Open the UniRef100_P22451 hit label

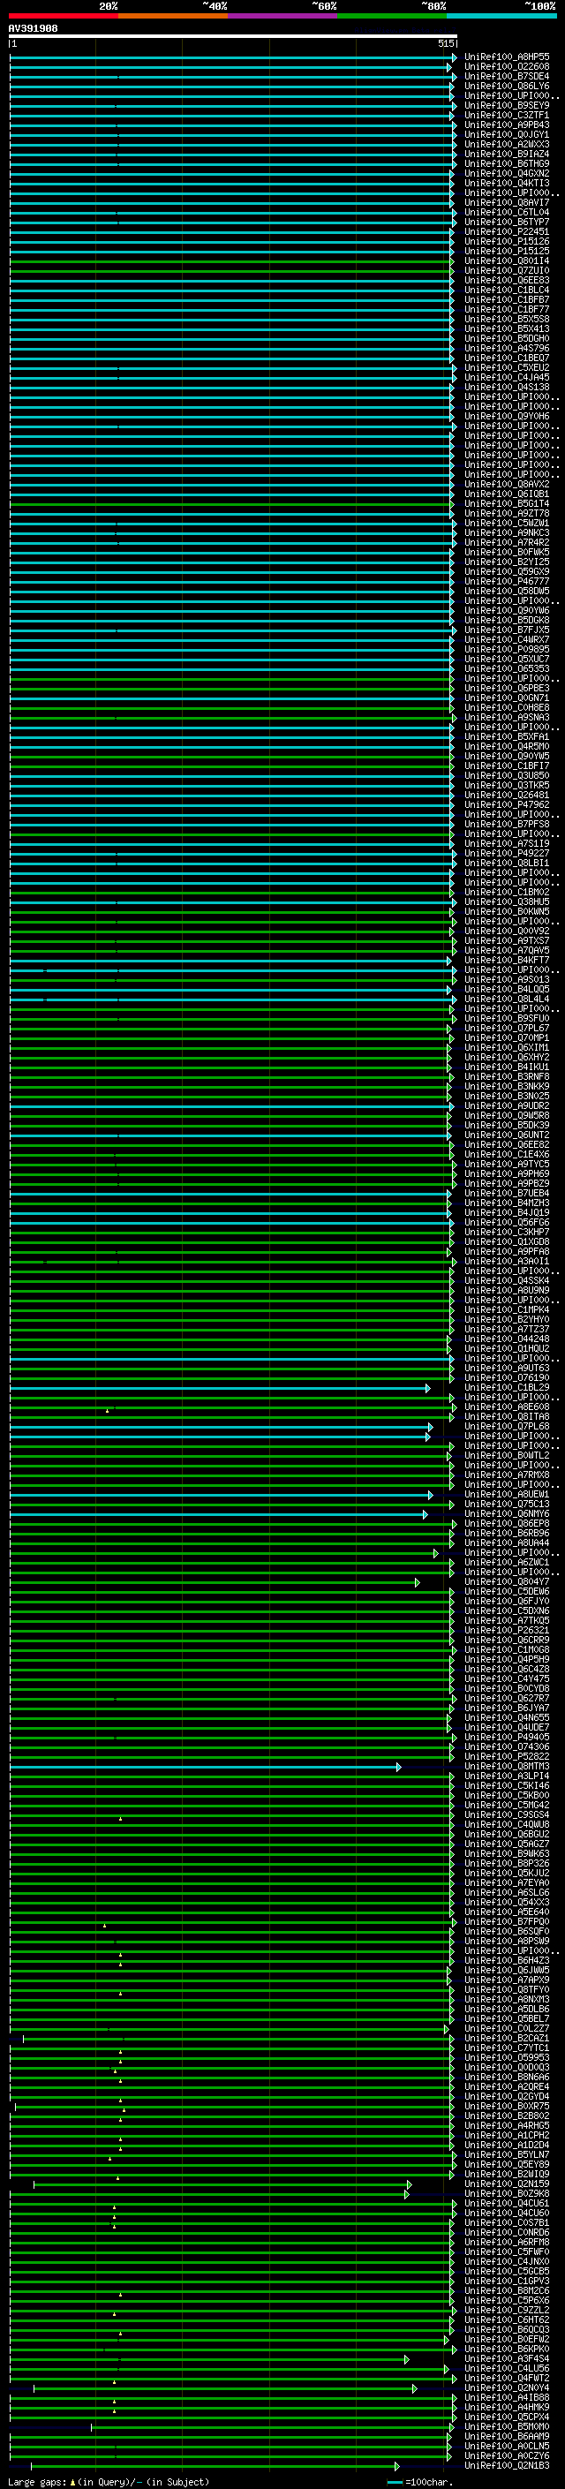pos(507,232)
